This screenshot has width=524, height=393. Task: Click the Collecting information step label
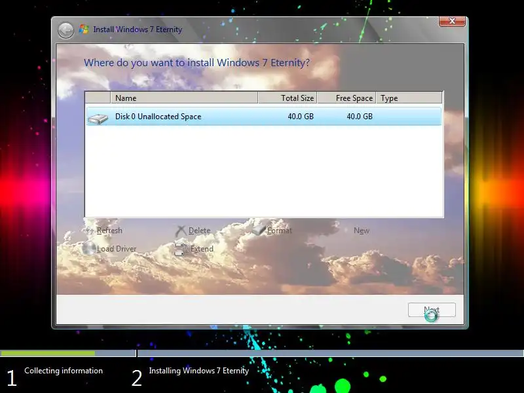pyautogui.click(x=64, y=371)
